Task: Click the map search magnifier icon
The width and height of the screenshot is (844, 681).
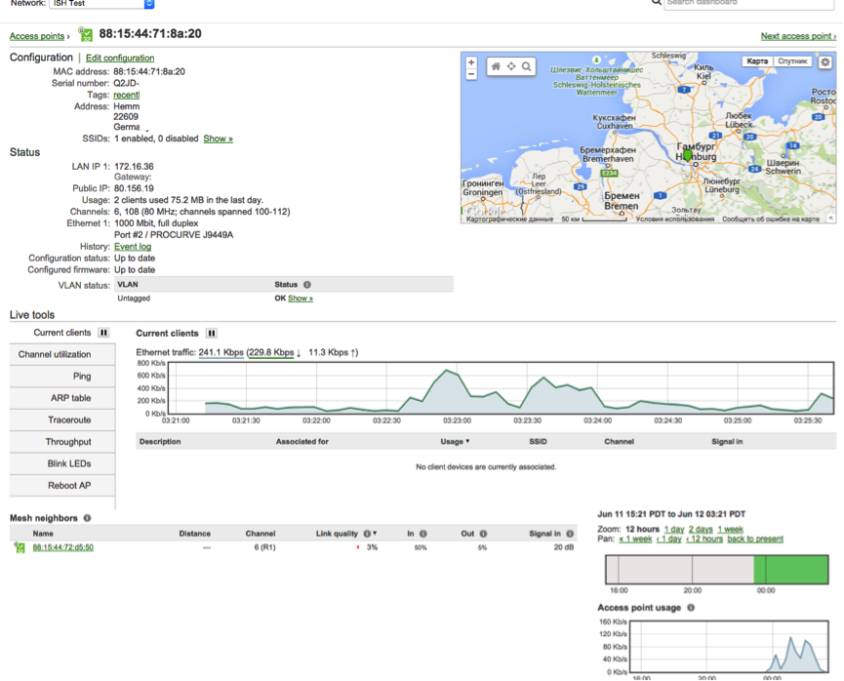Action: [527, 66]
